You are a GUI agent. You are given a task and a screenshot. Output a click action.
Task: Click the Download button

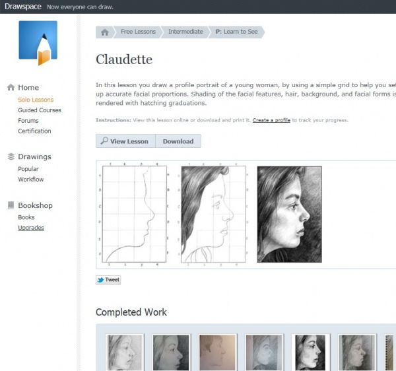pos(178,141)
